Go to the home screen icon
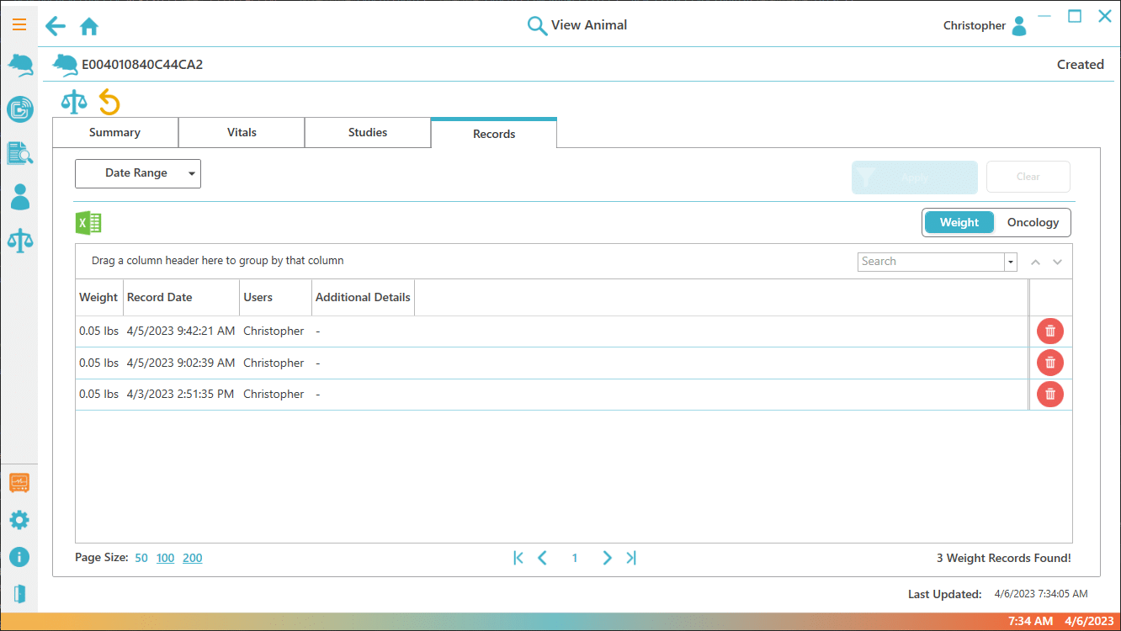 89,27
